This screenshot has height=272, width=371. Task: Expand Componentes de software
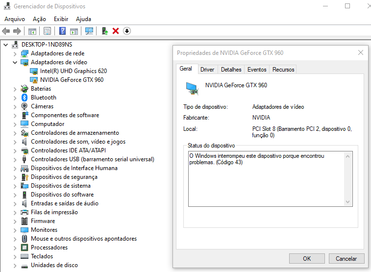click(15, 116)
